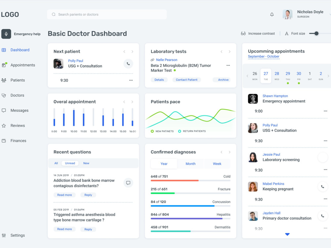Screen dimensions: 331x248
Task: Click the Patients group icon
Action: 4,80
